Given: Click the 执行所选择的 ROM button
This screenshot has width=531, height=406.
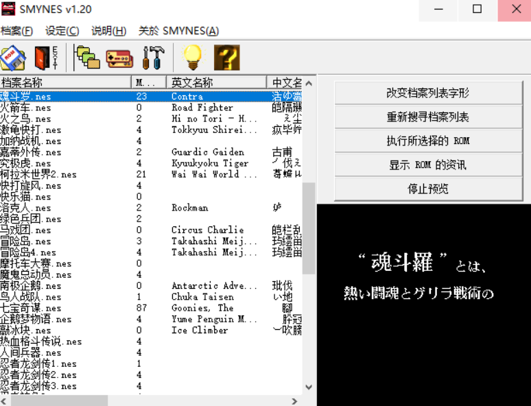Looking at the screenshot, I should pos(428,141).
